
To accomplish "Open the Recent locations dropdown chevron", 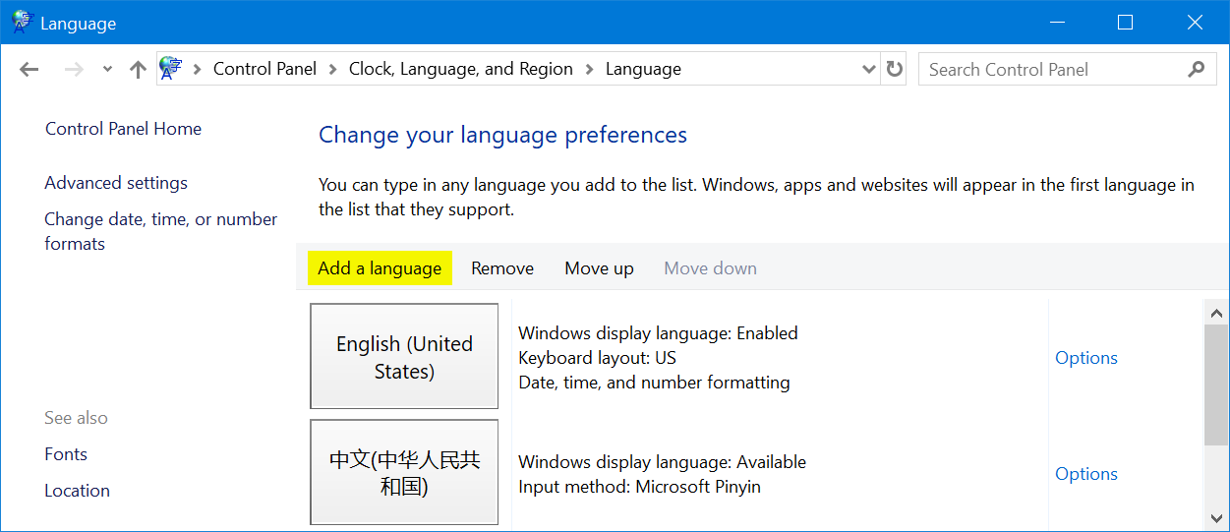I will [107, 69].
